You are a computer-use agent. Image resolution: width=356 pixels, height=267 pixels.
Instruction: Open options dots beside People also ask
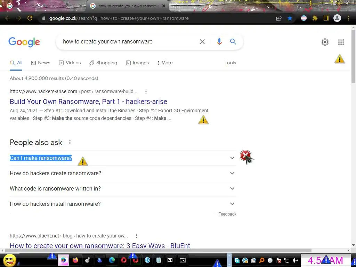point(70,142)
